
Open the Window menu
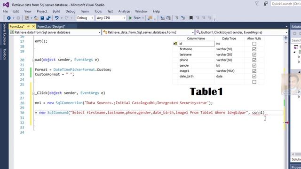pos(141,11)
